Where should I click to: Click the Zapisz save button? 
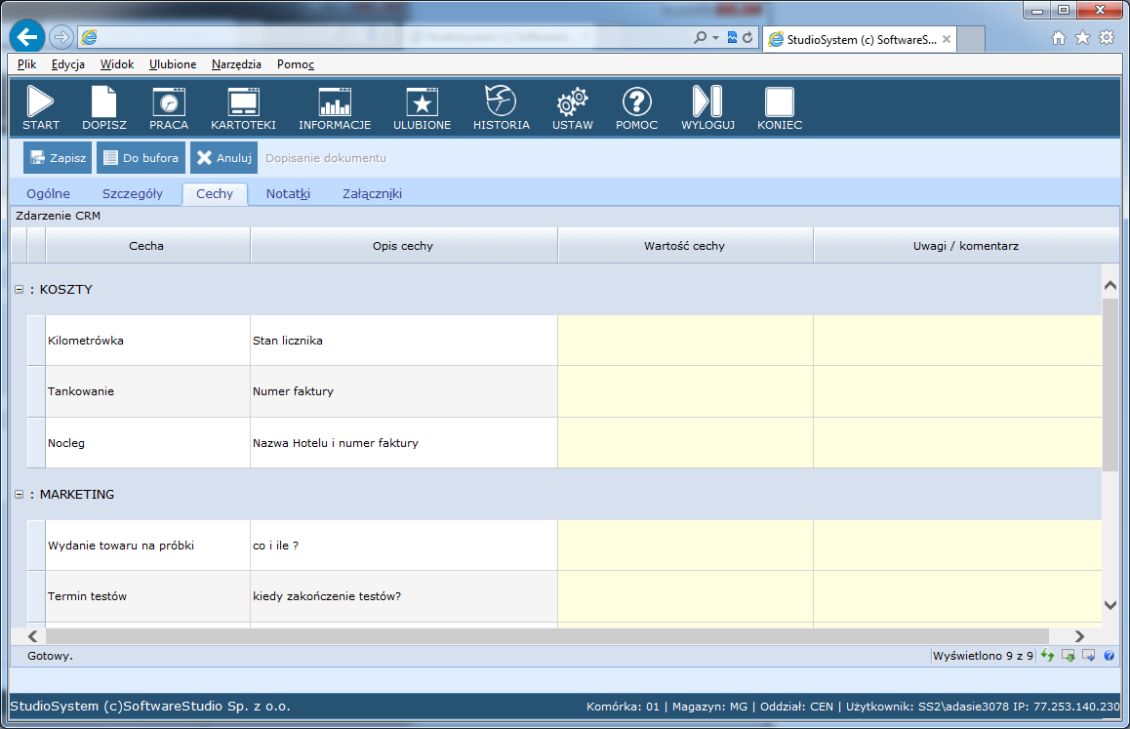click(58, 158)
